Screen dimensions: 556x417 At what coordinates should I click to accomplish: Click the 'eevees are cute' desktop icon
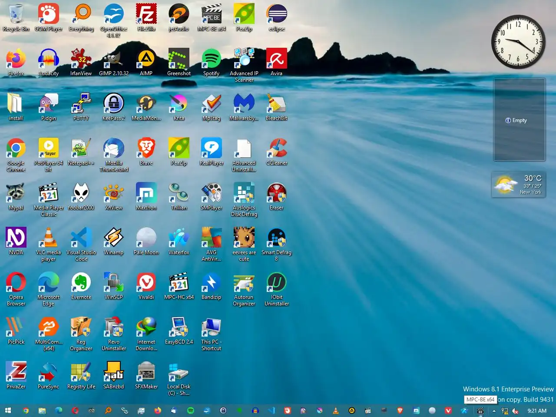pos(244,244)
